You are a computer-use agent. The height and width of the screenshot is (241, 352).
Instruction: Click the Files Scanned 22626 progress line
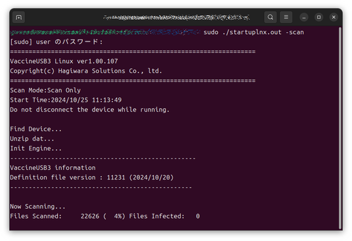pos(105,216)
